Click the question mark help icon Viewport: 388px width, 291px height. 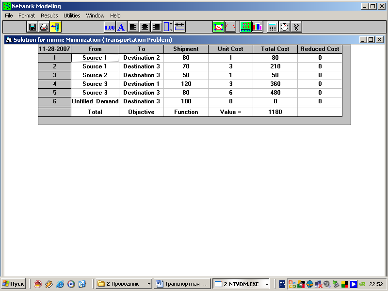click(296, 27)
